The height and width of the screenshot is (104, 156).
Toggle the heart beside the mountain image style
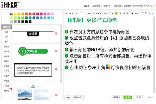56,95
